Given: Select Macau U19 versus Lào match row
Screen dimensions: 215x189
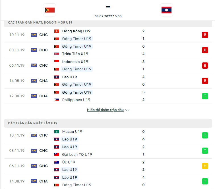Looking at the screenshot, I should pos(108,135).
